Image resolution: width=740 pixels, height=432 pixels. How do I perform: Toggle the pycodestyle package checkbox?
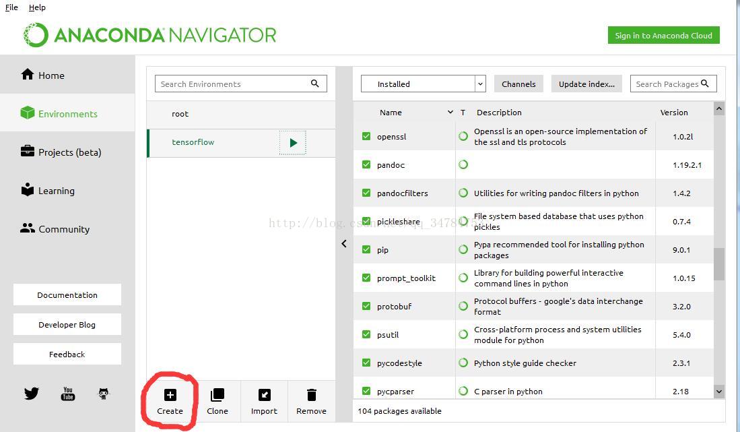coord(366,363)
